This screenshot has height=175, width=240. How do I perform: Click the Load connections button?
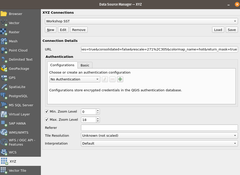[218, 30]
